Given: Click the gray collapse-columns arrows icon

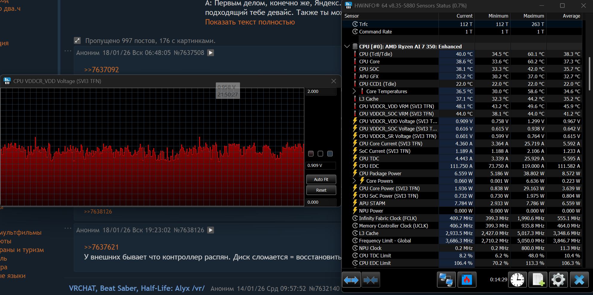Looking at the screenshot, I should (371, 280).
